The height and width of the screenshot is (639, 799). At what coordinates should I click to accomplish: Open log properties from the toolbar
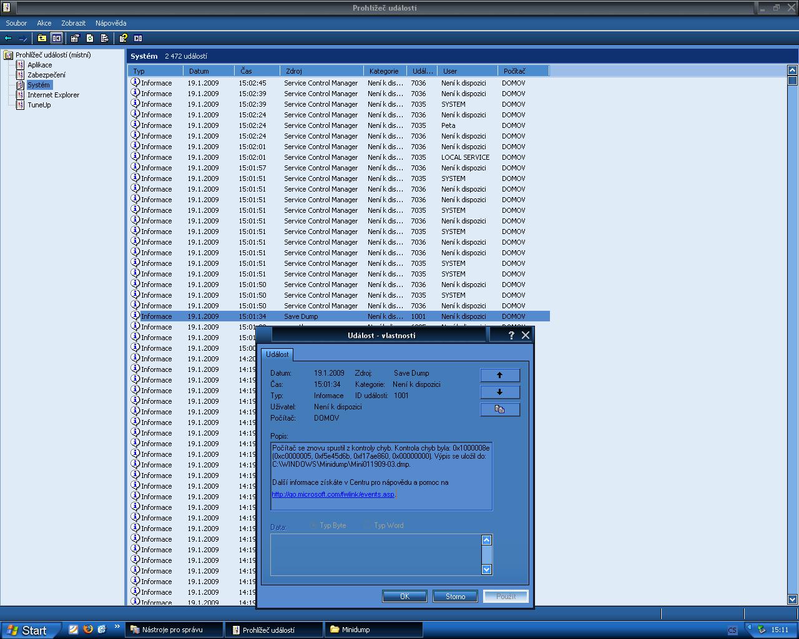coord(75,38)
